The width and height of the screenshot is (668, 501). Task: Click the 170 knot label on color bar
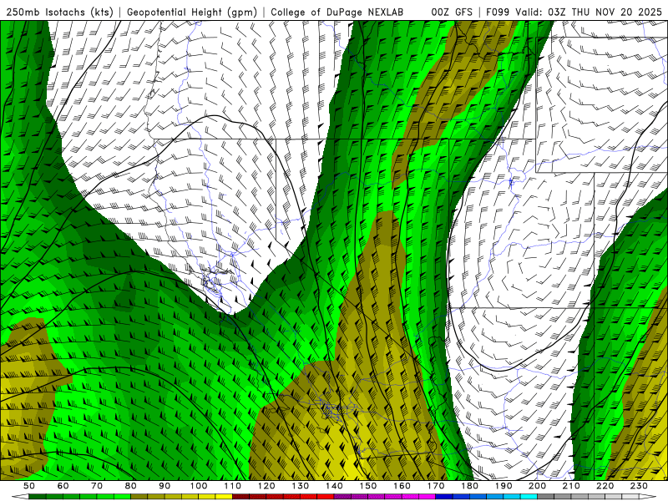pyautogui.click(x=436, y=486)
